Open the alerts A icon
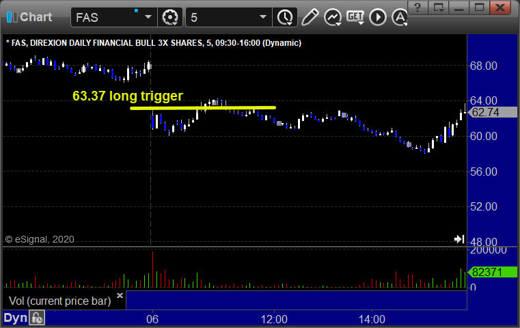Viewport: 520px width, 328px height. [400, 17]
